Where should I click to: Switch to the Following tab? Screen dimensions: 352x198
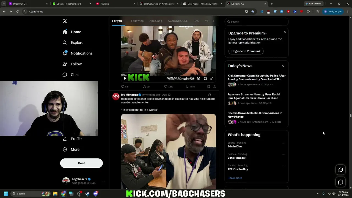tap(137, 21)
